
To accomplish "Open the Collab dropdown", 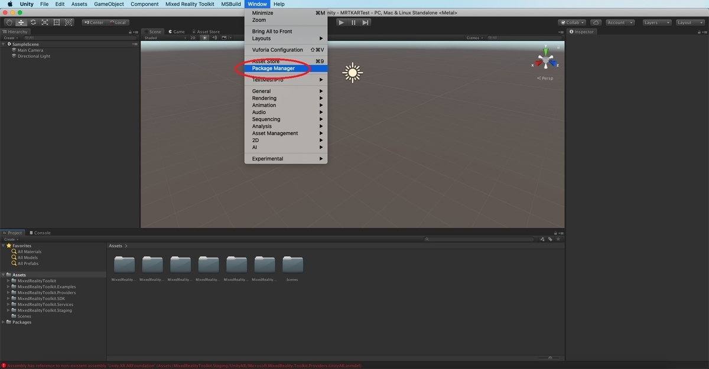I will click(573, 22).
